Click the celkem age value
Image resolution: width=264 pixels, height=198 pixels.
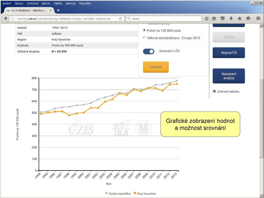point(56,34)
